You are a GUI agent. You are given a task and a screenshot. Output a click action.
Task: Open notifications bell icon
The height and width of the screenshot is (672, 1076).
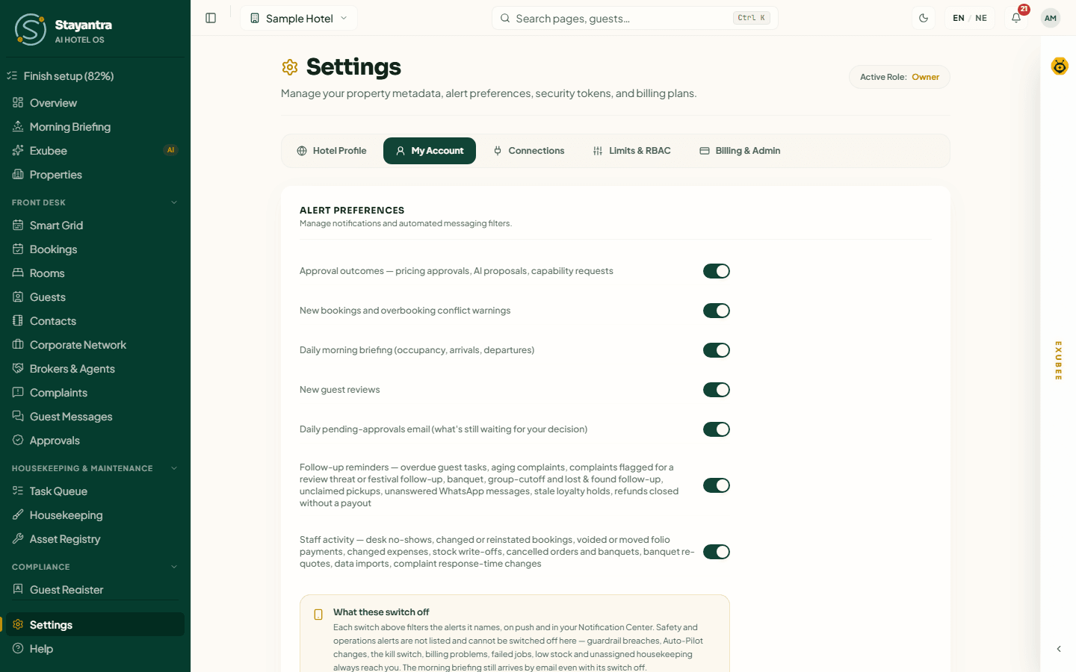click(1016, 18)
